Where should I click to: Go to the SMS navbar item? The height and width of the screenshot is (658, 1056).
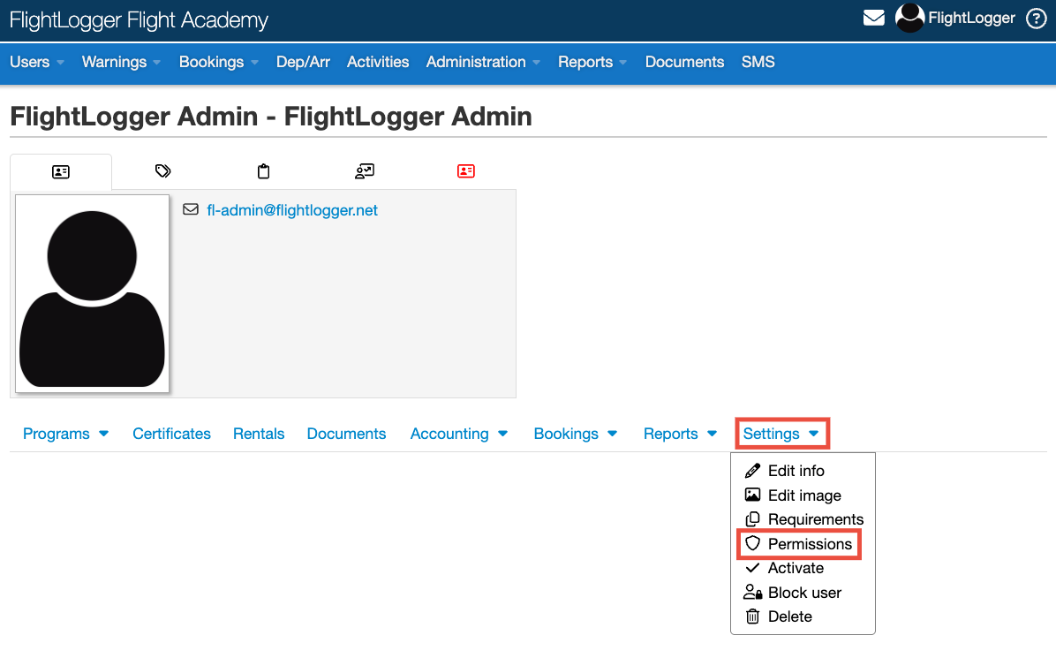(x=758, y=62)
